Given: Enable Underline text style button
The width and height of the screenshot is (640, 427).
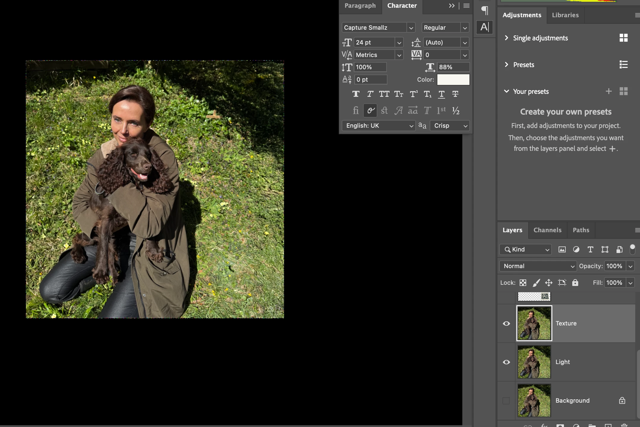Looking at the screenshot, I should point(442,94).
